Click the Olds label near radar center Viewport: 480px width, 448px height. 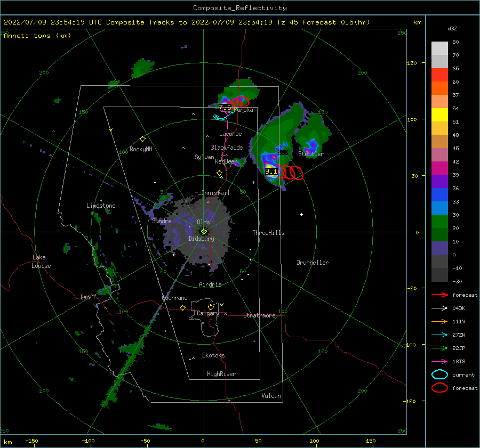coord(203,222)
